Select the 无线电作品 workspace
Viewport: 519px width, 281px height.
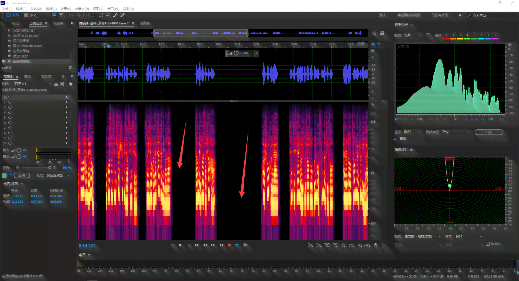(x=440, y=15)
